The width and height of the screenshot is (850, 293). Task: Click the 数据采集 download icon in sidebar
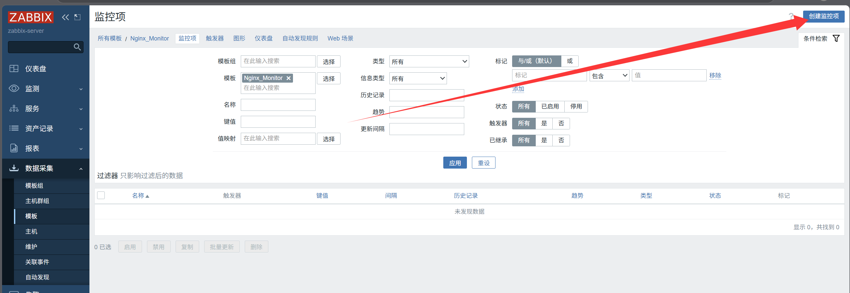click(x=14, y=168)
